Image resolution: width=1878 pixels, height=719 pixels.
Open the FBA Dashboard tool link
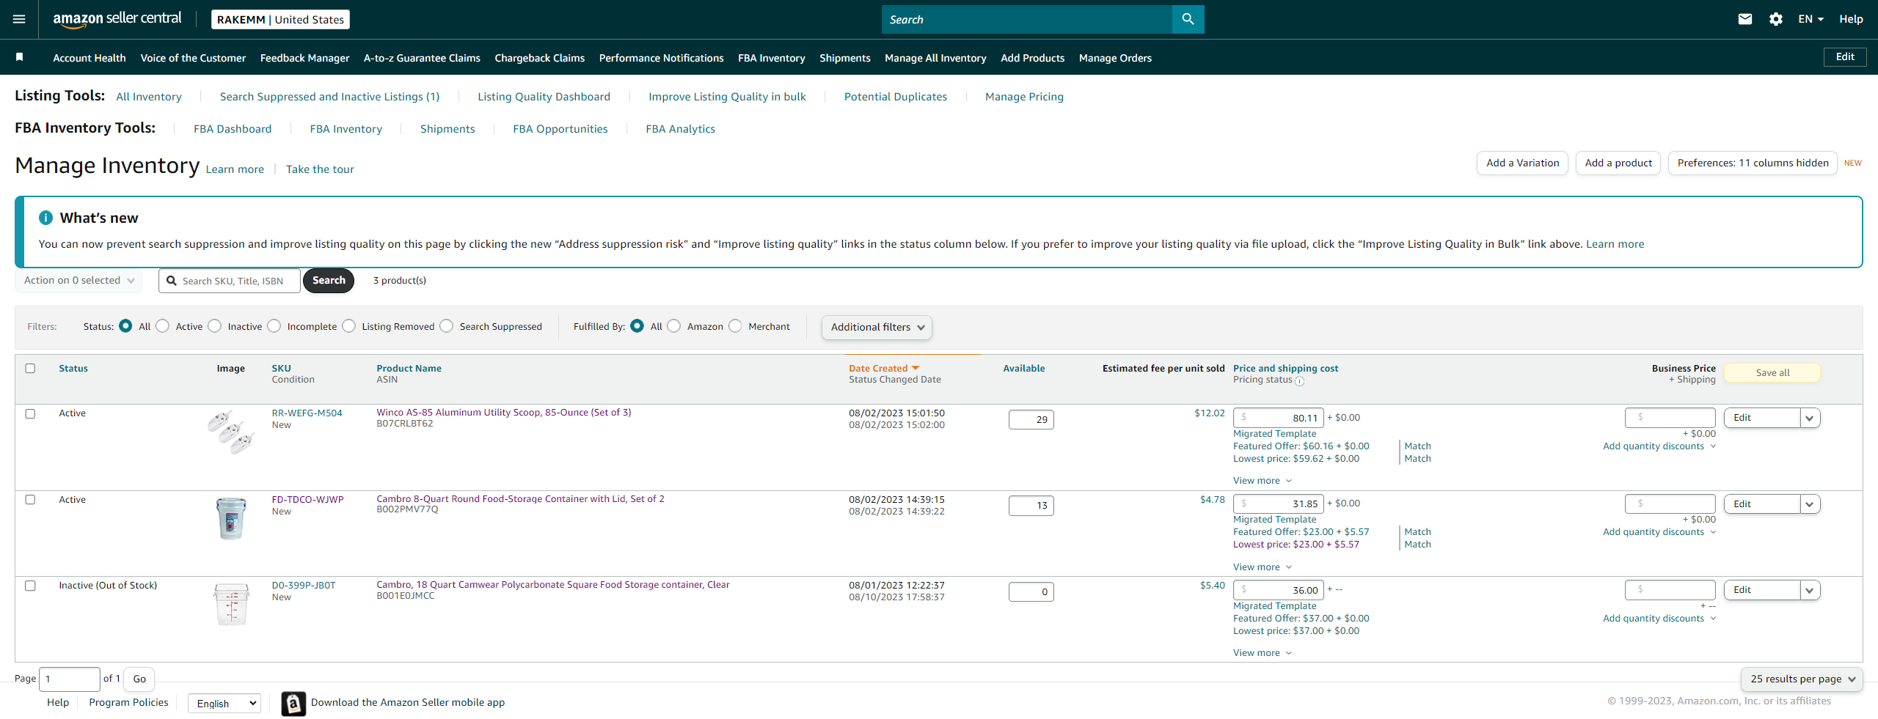tap(233, 129)
